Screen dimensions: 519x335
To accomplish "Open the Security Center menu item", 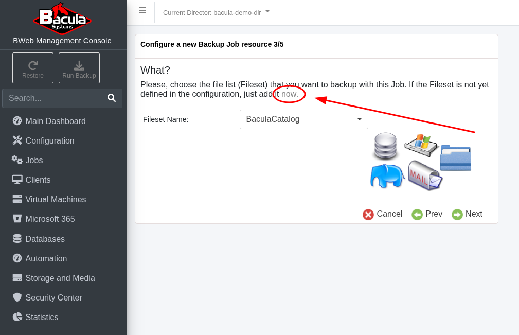I will (53, 297).
